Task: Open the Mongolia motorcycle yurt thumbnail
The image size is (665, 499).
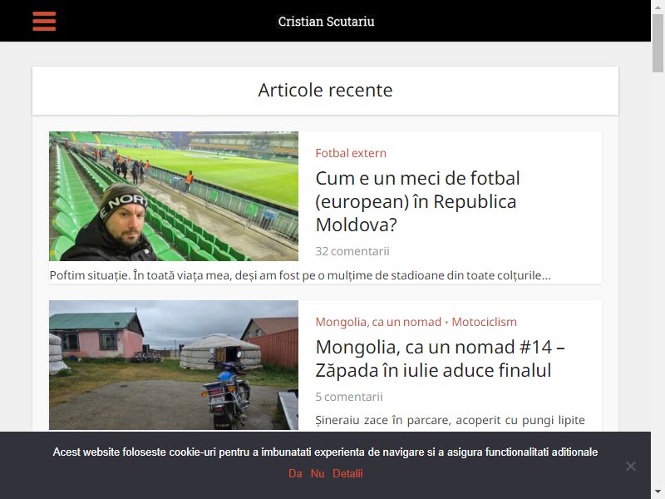Action: click(174, 365)
